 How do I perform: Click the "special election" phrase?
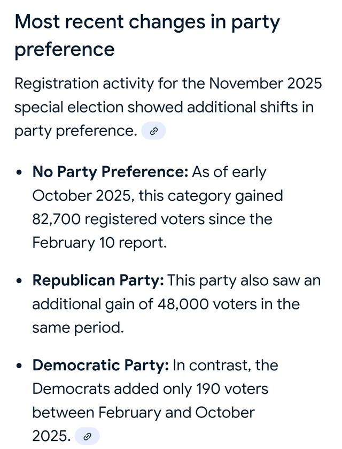point(71,108)
